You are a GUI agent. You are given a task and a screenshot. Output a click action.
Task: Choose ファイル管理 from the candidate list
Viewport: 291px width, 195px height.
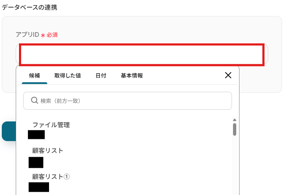(x=51, y=125)
